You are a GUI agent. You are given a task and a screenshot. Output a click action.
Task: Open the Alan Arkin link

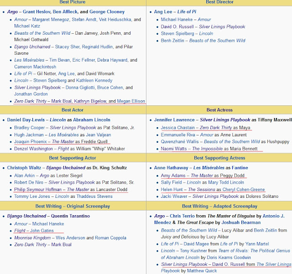(x=24, y=176)
